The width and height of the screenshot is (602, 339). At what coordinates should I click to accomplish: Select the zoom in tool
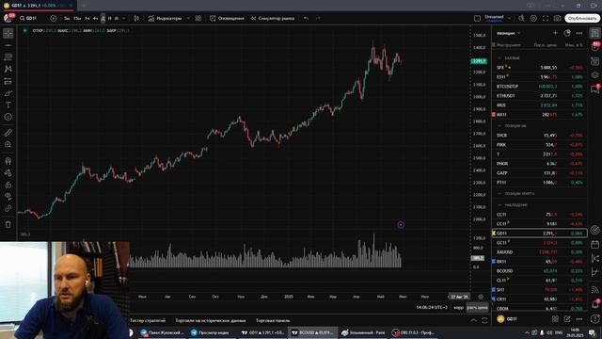[8, 145]
